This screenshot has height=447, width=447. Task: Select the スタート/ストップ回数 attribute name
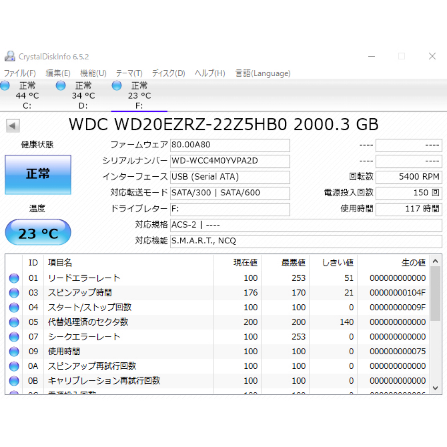(90, 307)
